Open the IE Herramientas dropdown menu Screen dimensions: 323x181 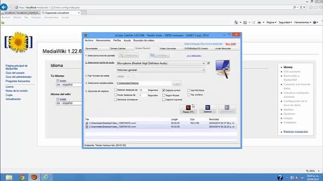coord(302,22)
